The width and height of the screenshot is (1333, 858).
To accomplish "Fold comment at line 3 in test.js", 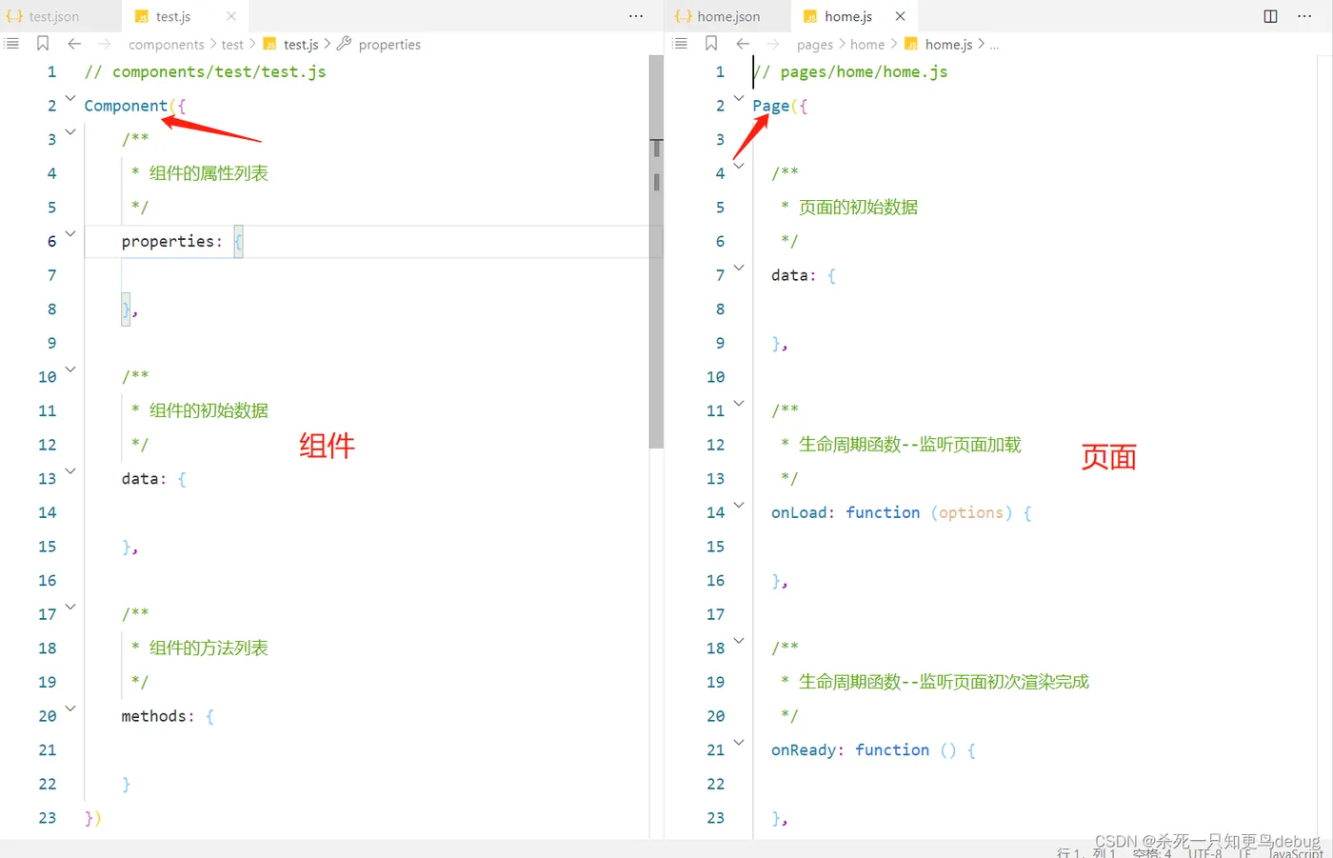I will click(x=70, y=132).
